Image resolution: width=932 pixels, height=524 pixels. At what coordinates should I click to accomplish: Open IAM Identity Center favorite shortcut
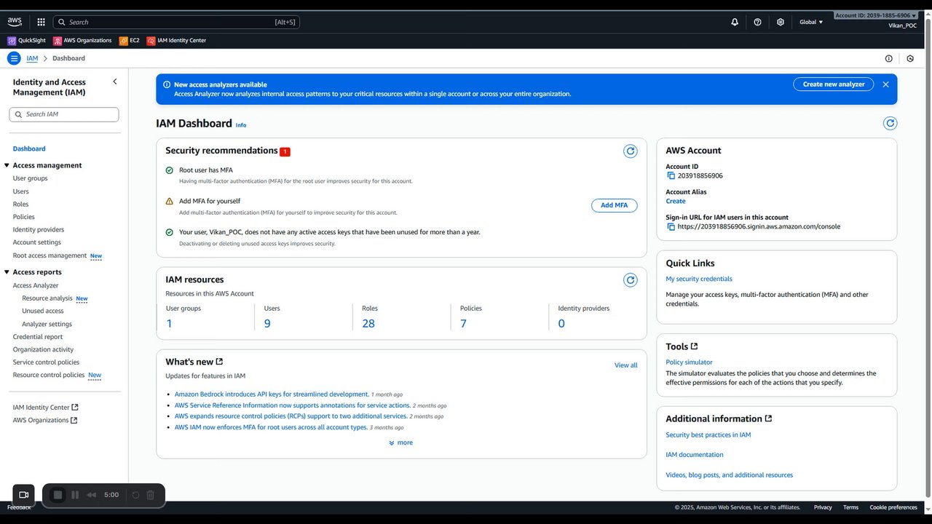click(176, 41)
